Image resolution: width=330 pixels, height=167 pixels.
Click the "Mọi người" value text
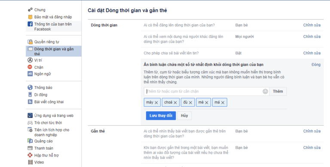tap(244, 37)
